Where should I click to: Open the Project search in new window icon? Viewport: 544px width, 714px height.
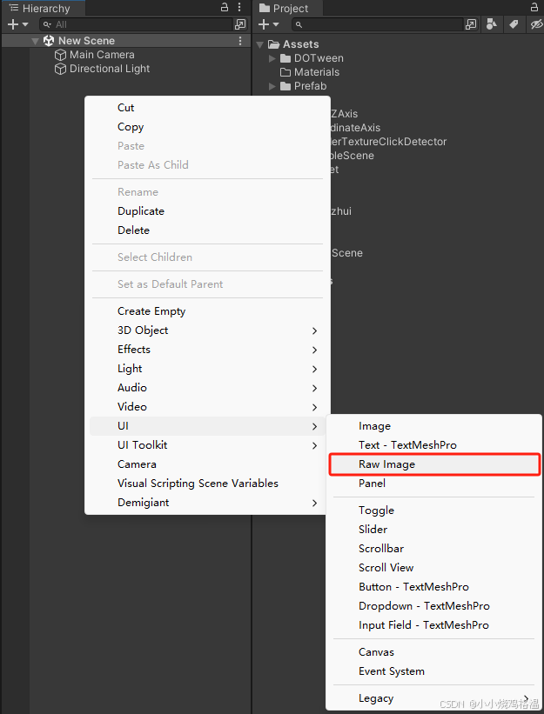pyautogui.click(x=470, y=24)
